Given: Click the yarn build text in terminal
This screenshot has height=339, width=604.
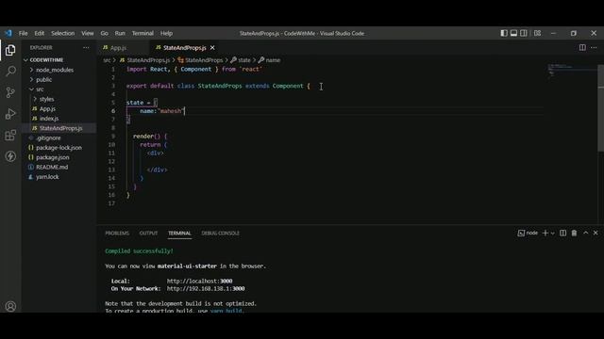Looking at the screenshot, I should (226, 311).
